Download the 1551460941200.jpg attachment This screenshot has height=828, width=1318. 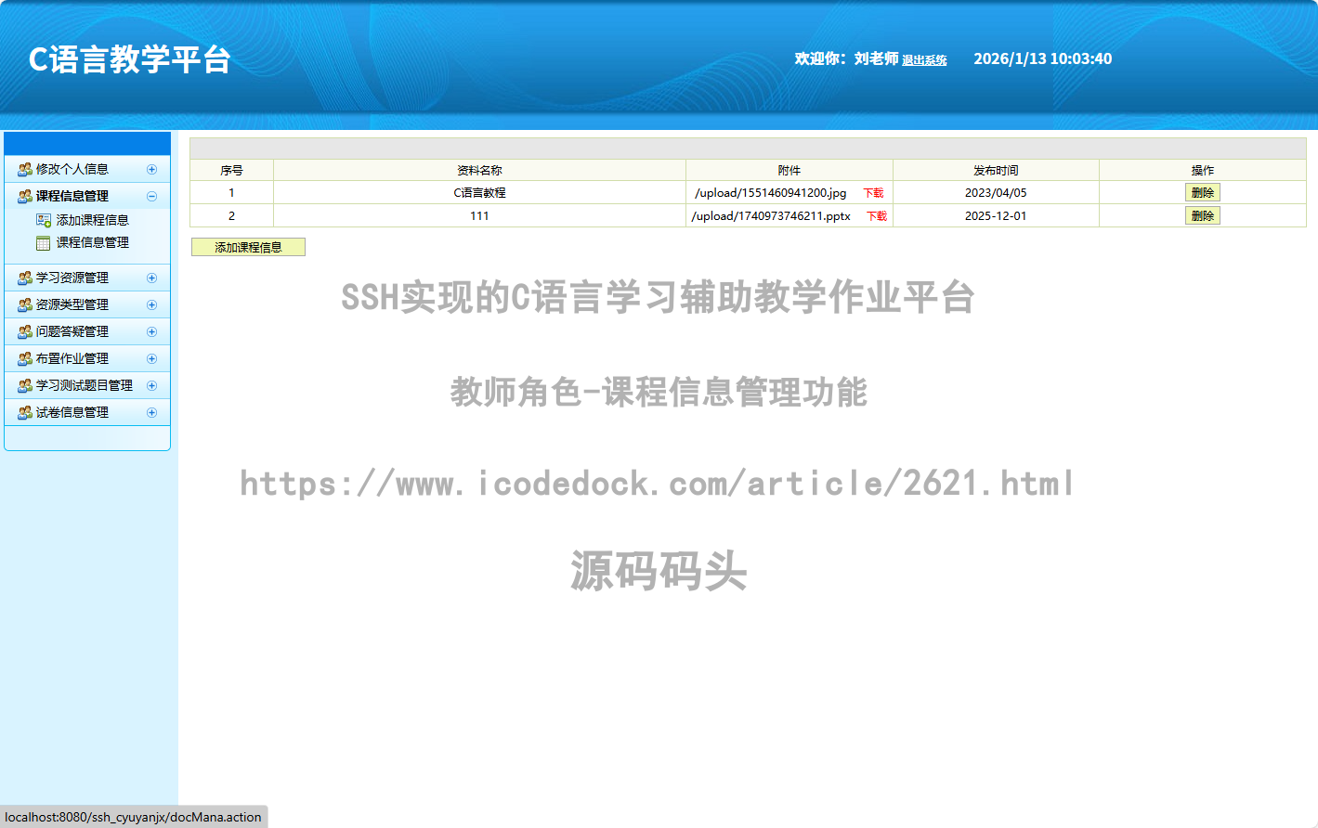tap(873, 193)
